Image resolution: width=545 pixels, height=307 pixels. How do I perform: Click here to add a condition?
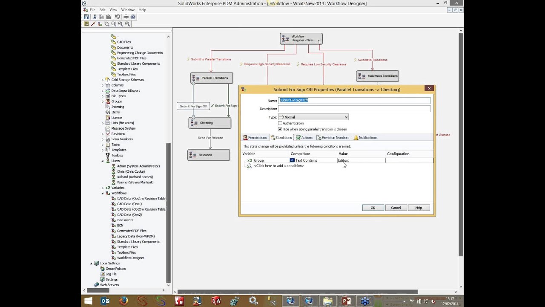tap(278, 166)
